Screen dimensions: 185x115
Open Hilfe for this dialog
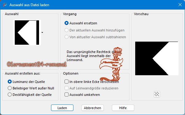click(123, 108)
